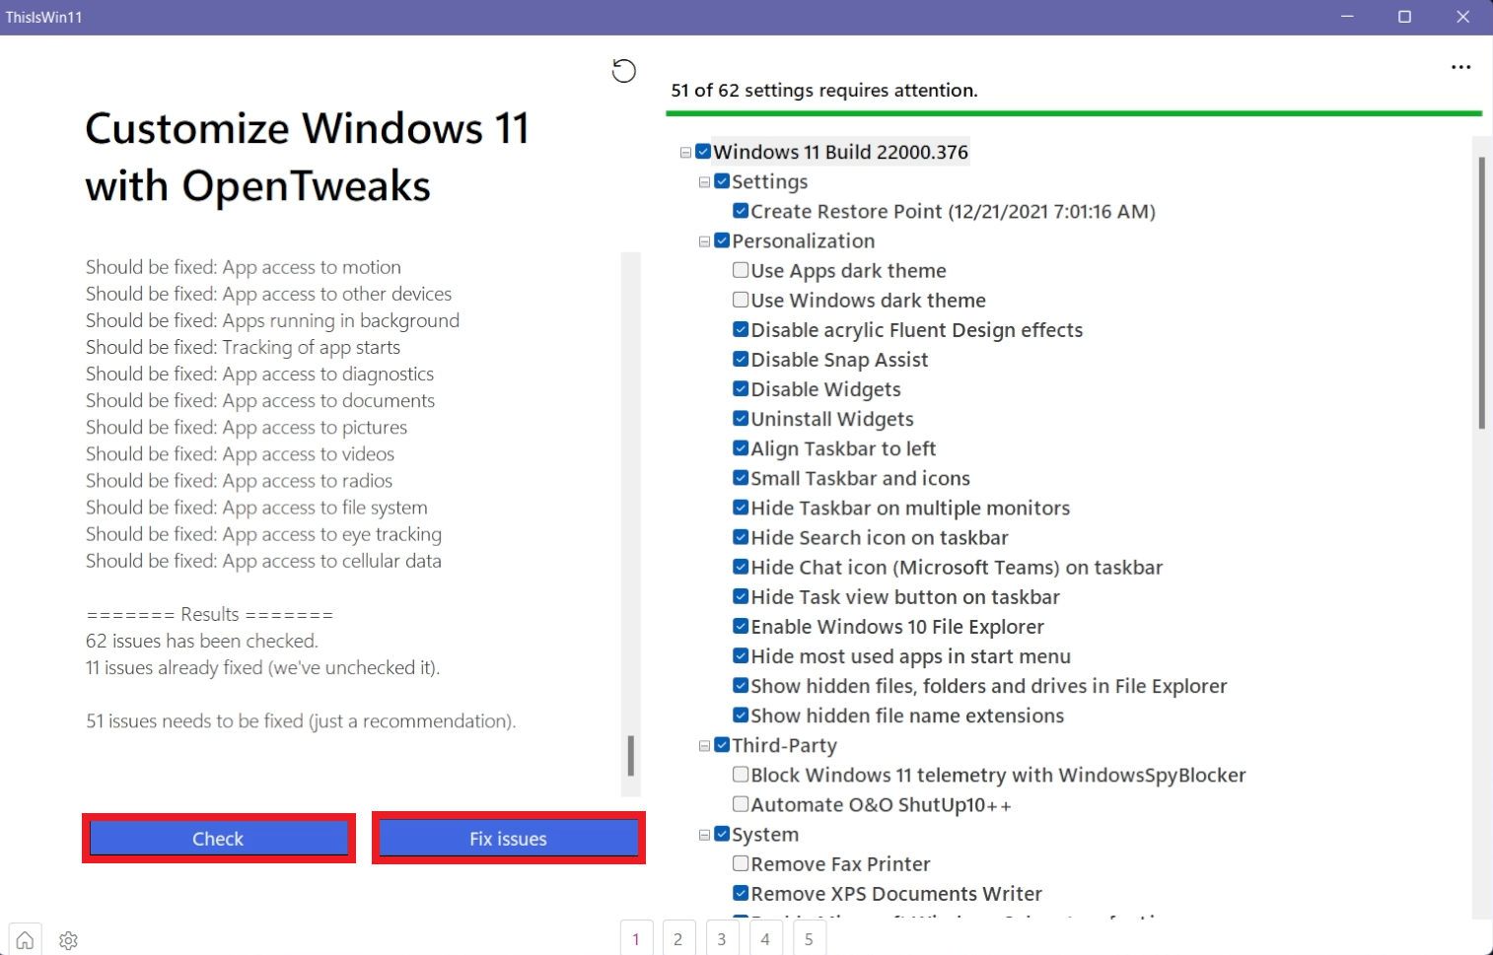This screenshot has height=955, width=1493.
Task: Jump to page 5 of the tweaks list
Action: [809, 939]
